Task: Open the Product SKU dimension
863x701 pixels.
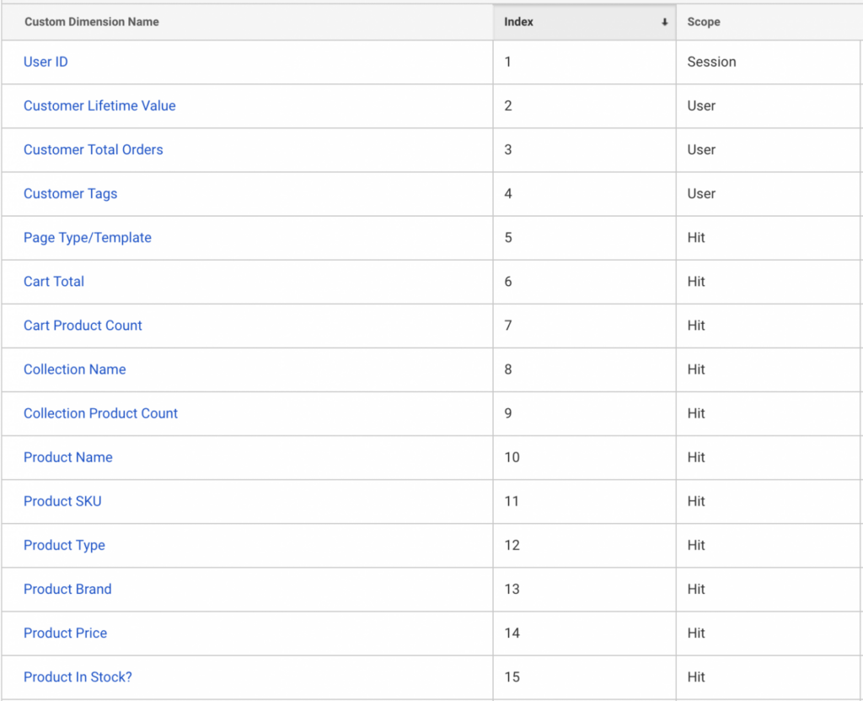Action: 62,502
